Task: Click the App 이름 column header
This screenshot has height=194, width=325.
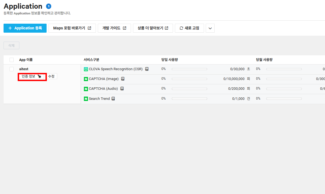Action: point(26,60)
